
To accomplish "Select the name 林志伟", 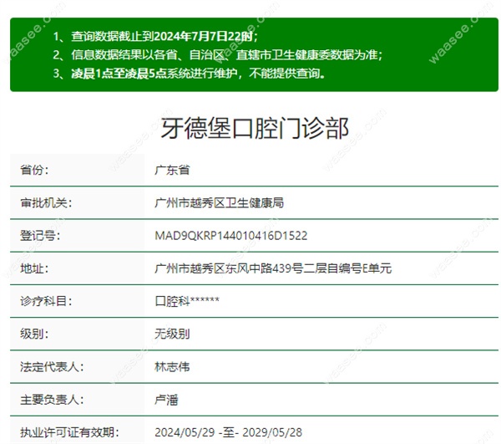I will 172,367.
